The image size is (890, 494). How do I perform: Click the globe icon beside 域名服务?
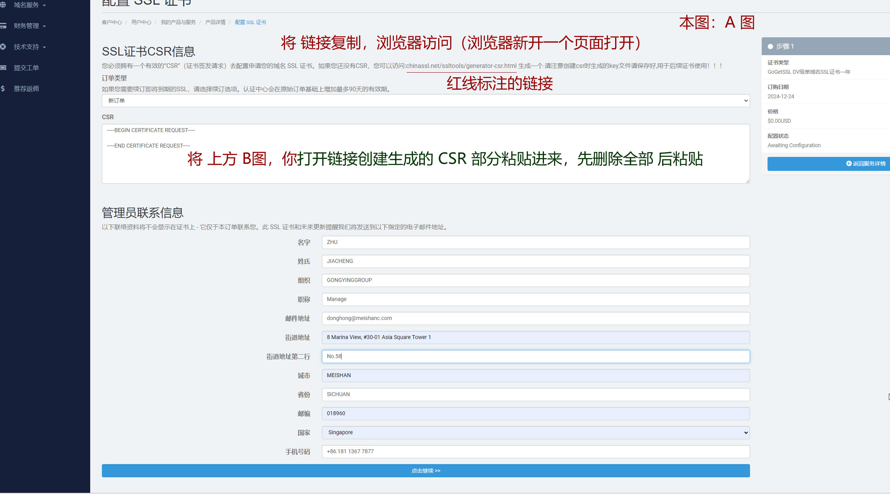coord(3,5)
